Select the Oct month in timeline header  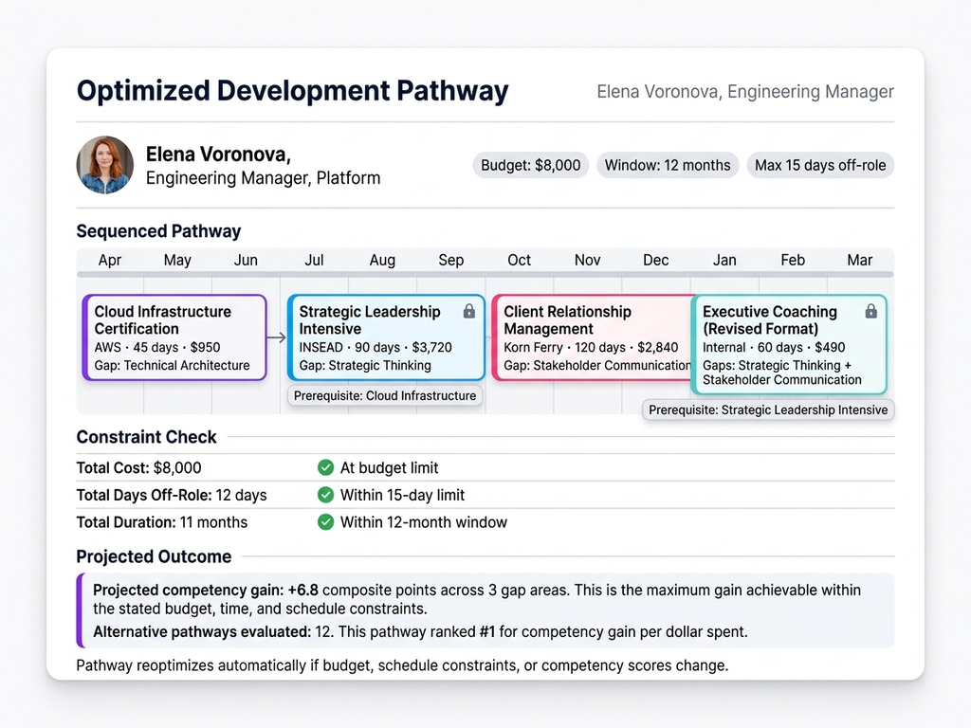pyautogui.click(x=519, y=260)
